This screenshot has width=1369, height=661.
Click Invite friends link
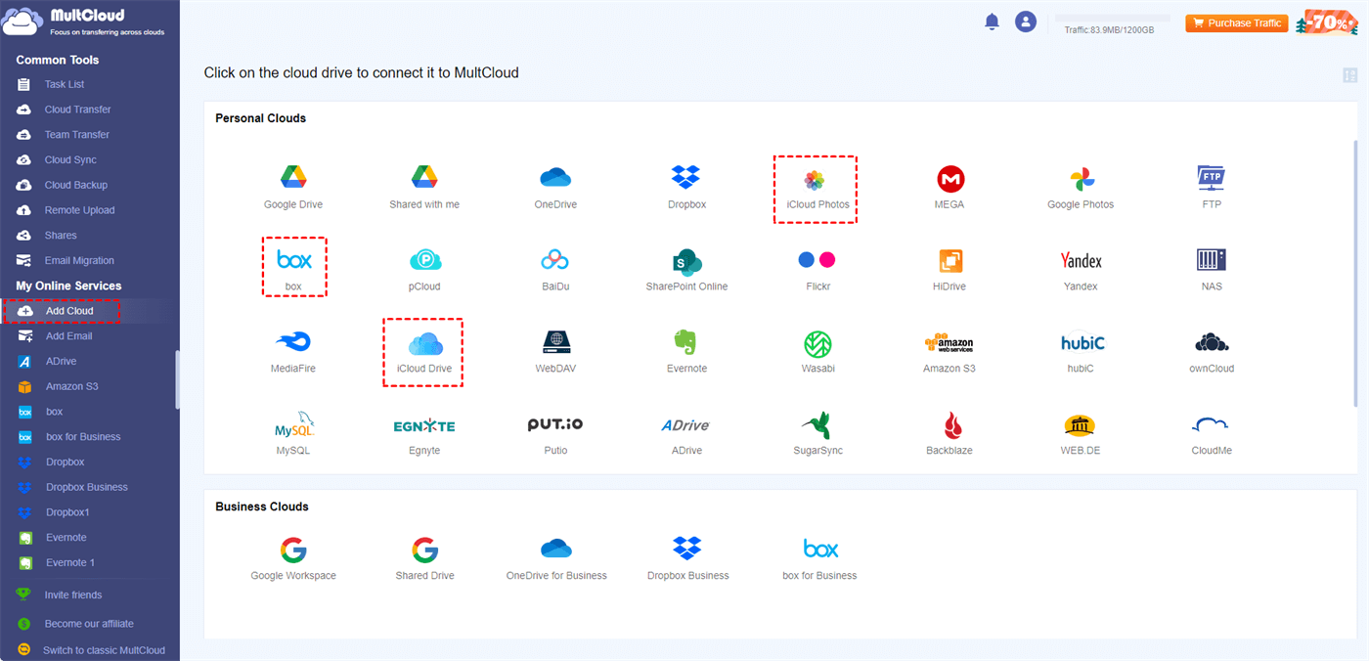pos(73,595)
